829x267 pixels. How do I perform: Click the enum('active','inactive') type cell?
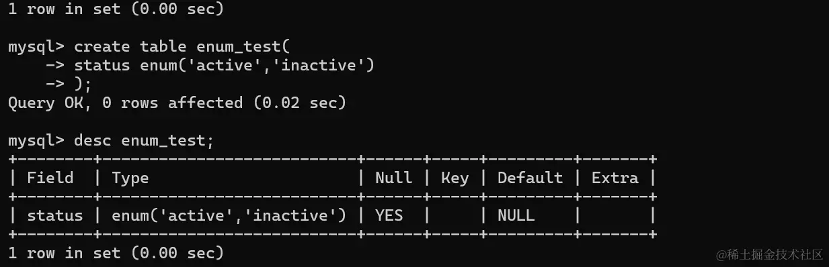pyautogui.click(x=229, y=215)
